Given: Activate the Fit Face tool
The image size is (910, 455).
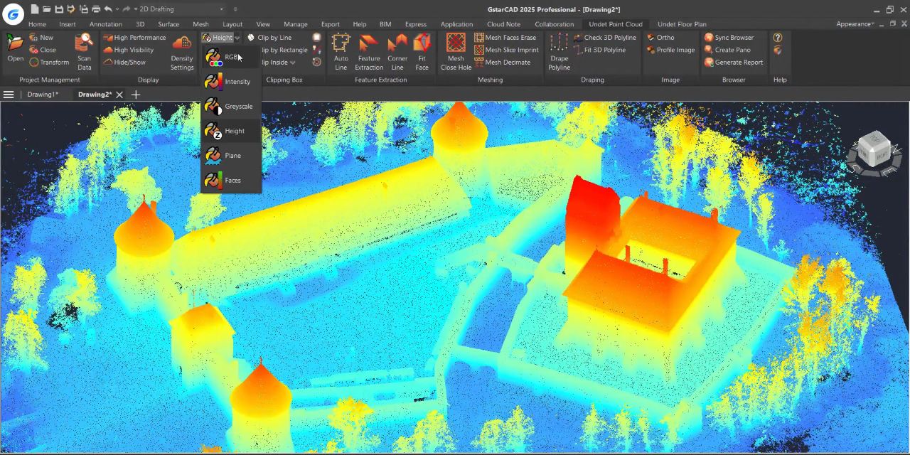Looking at the screenshot, I should (422, 52).
